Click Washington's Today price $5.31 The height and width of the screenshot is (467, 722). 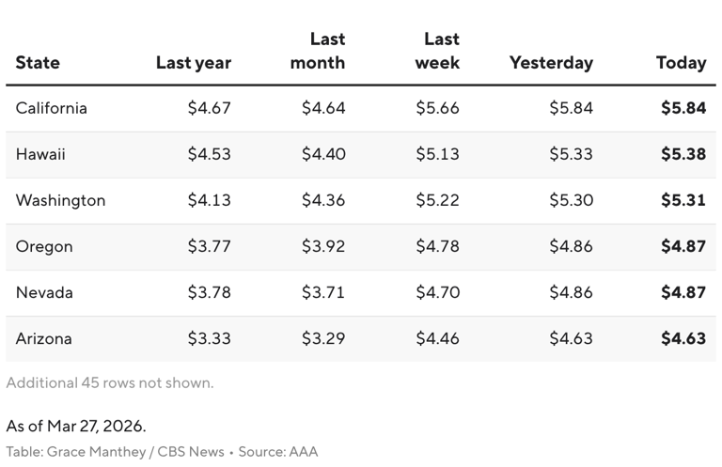point(683,200)
